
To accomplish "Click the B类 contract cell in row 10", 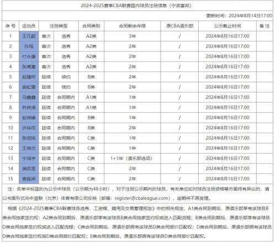I will 91,128.
